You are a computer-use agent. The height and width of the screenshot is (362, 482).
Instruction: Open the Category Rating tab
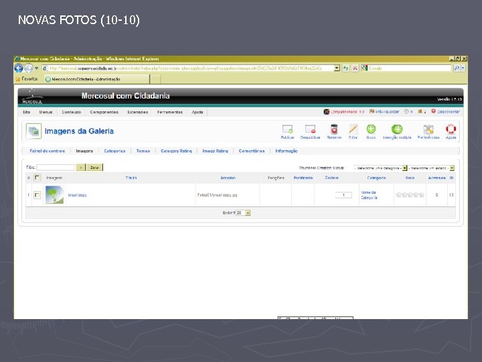(x=176, y=151)
